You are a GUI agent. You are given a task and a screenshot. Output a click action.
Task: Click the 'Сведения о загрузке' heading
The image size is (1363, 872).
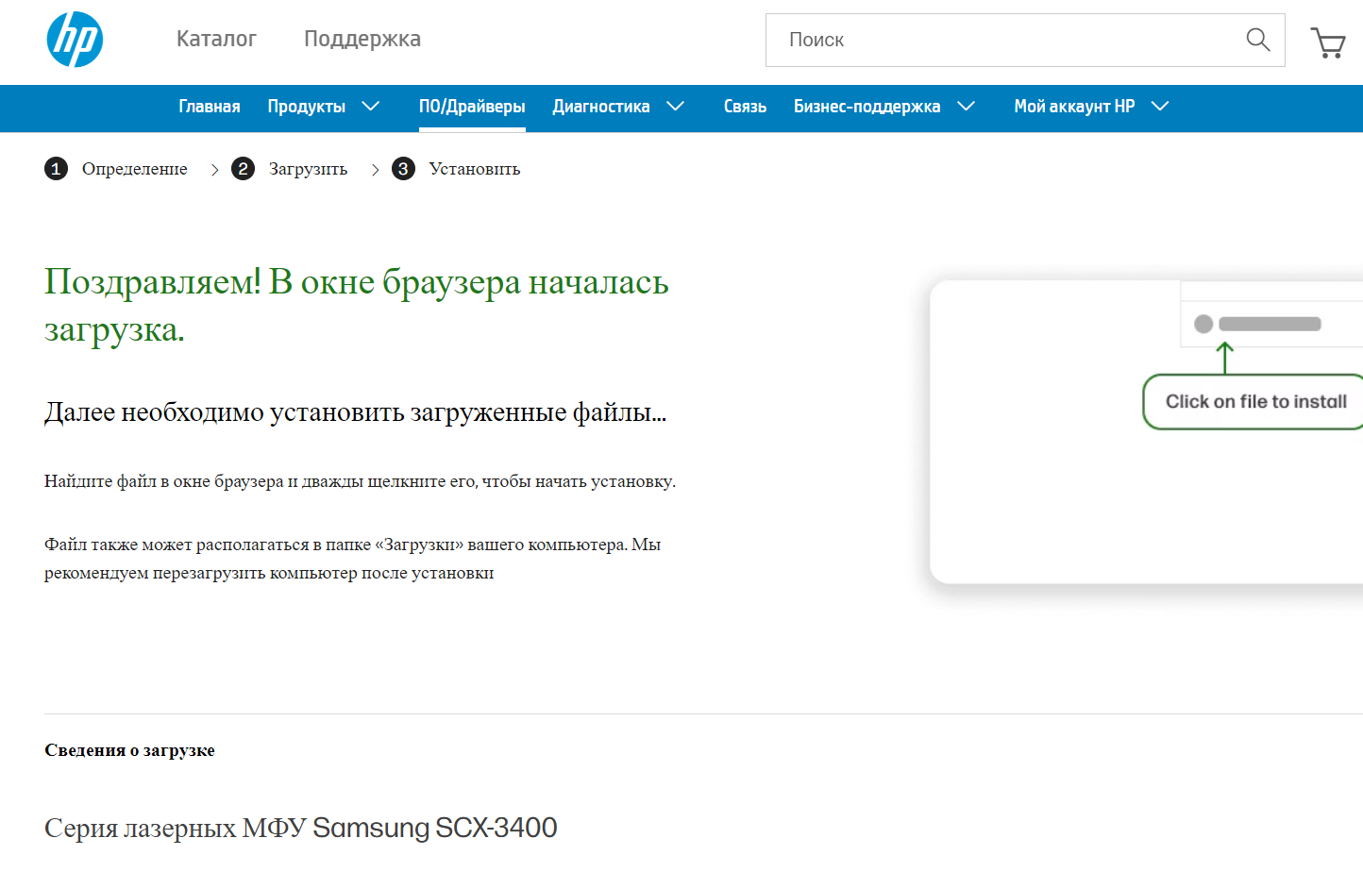[x=129, y=750]
